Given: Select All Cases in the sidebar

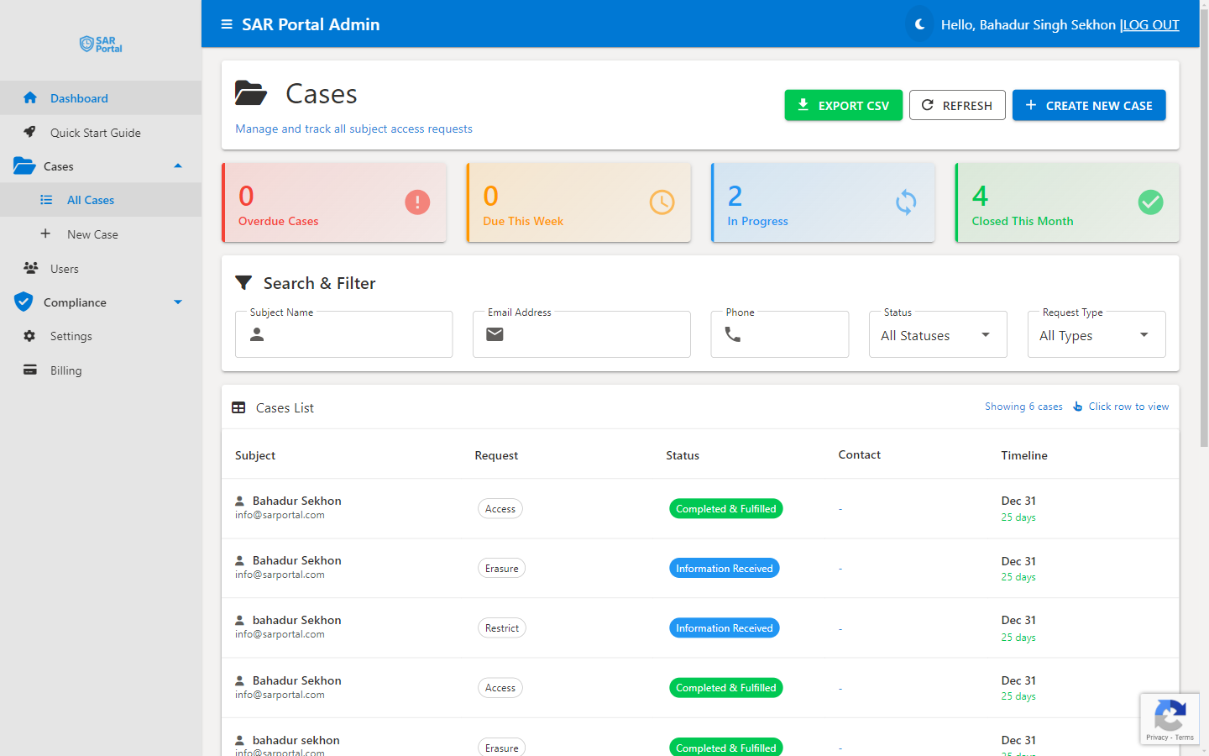Looking at the screenshot, I should pyautogui.click(x=91, y=199).
